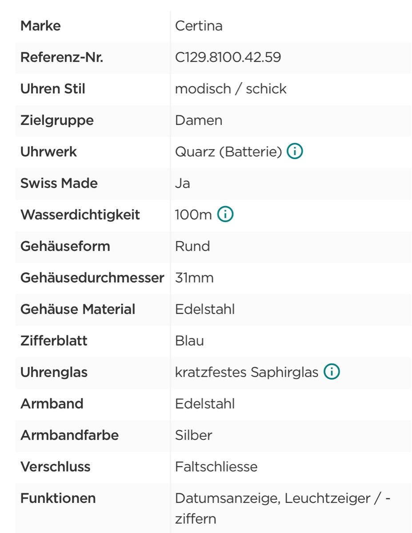
Task: Click the Blau dial color value
Action: click(x=189, y=341)
